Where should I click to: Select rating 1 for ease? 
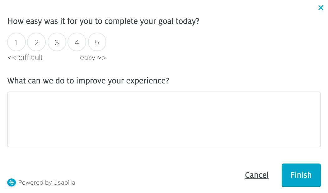[16, 42]
